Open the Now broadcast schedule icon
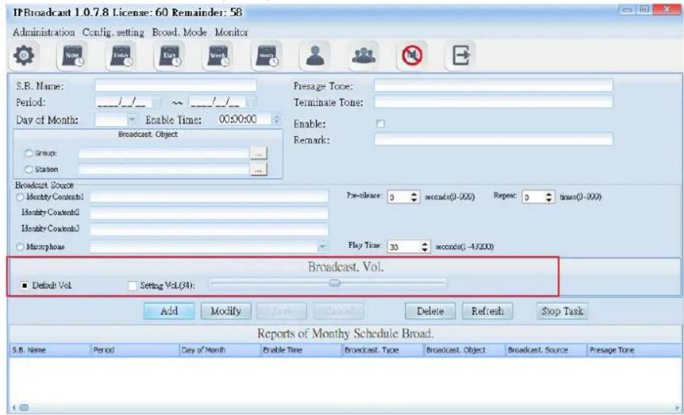 72,56
